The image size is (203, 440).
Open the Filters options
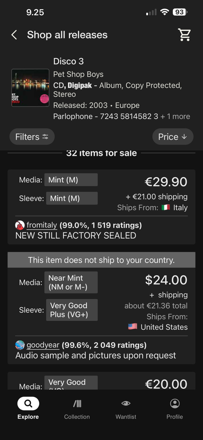[32, 137]
